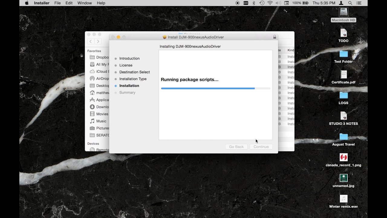Select TODO document on desktop

pyautogui.click(x=343, y=36)
